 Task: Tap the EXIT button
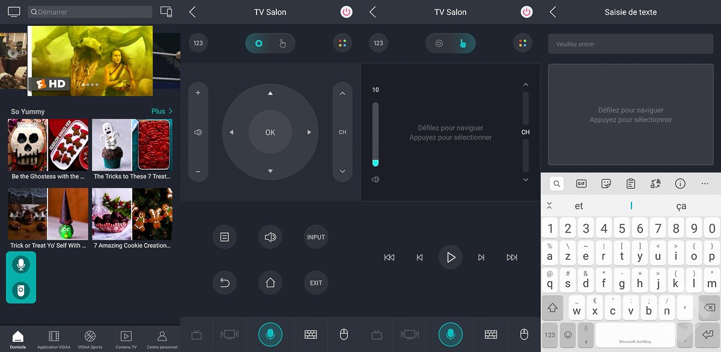(316, 283)
